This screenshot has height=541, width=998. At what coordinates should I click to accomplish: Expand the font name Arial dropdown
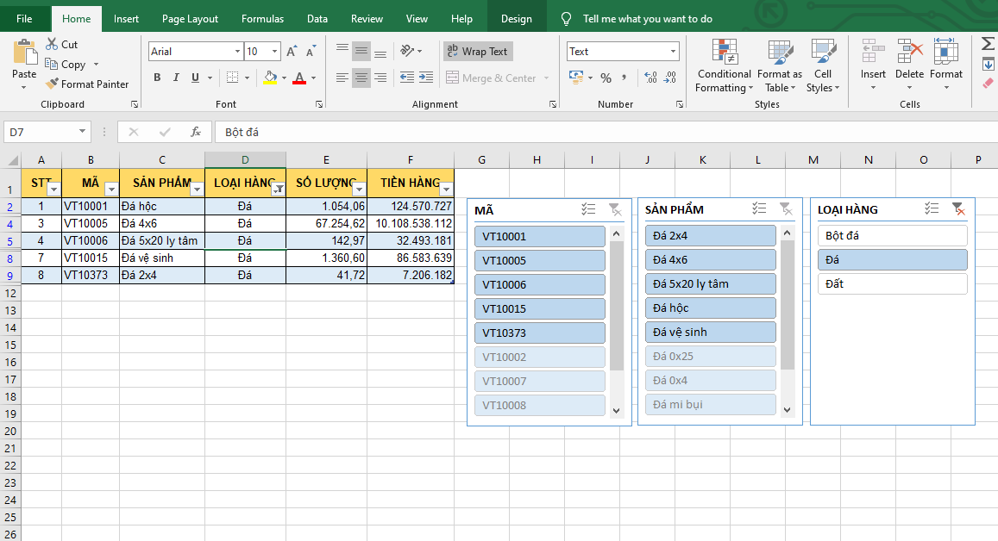click(237, 52)
